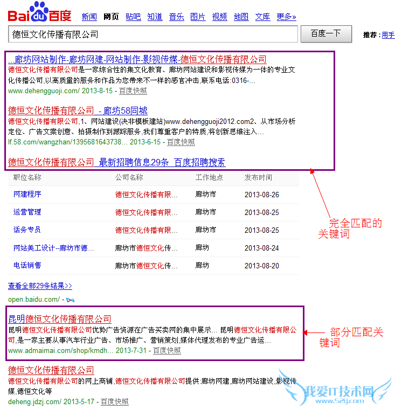Go to the 音乐 tab

176,17
